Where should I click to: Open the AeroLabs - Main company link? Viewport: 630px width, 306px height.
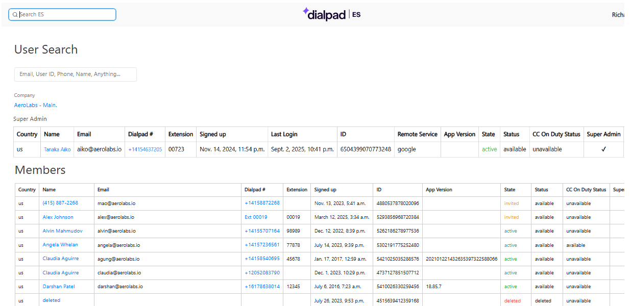(35, 105)
